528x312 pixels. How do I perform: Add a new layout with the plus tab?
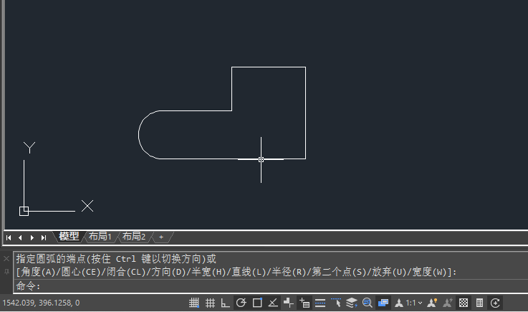tap(161, 237)
